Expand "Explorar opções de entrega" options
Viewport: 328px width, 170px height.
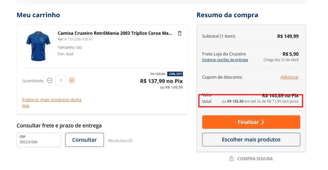225,60
